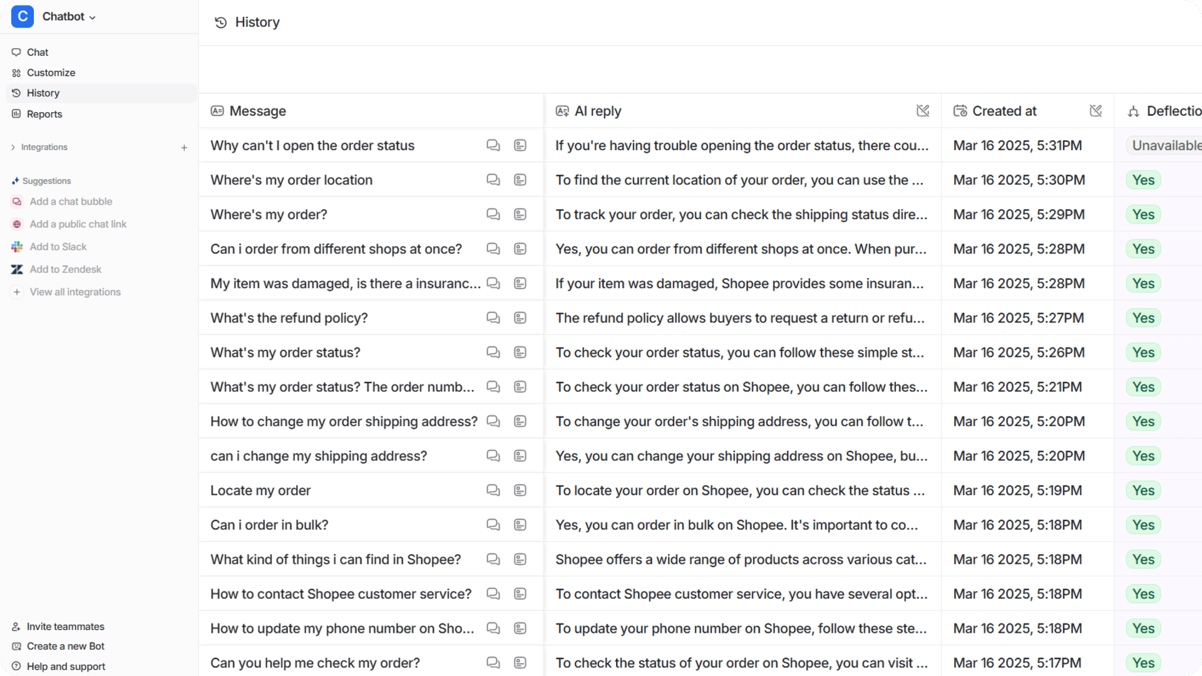Open details icon for 'Where's my order location'

click(520, 180)
